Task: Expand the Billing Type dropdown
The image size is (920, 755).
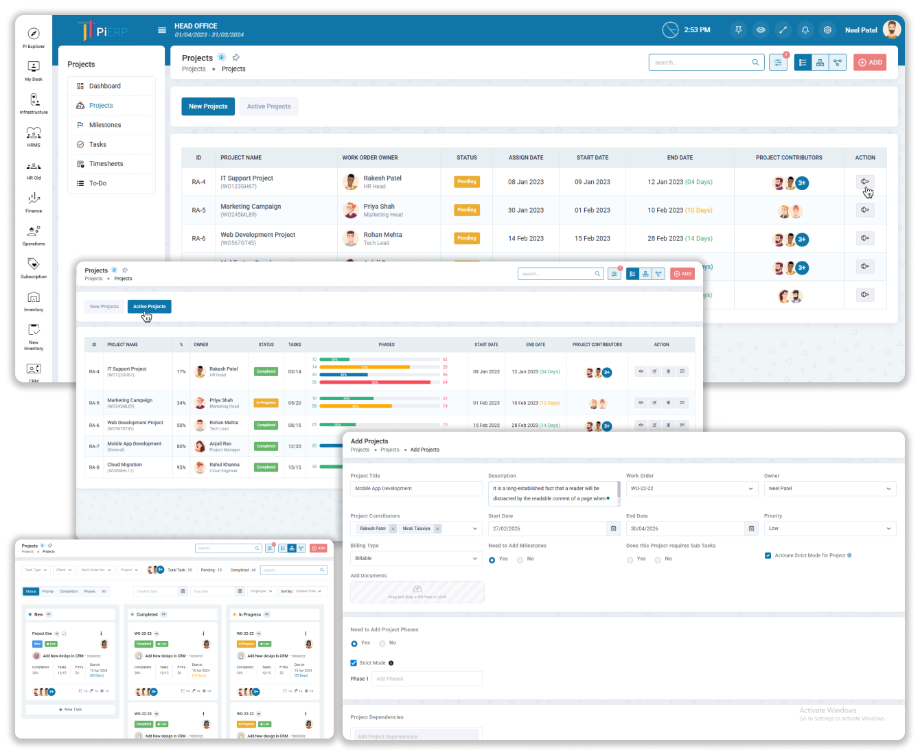Action: 416,559
